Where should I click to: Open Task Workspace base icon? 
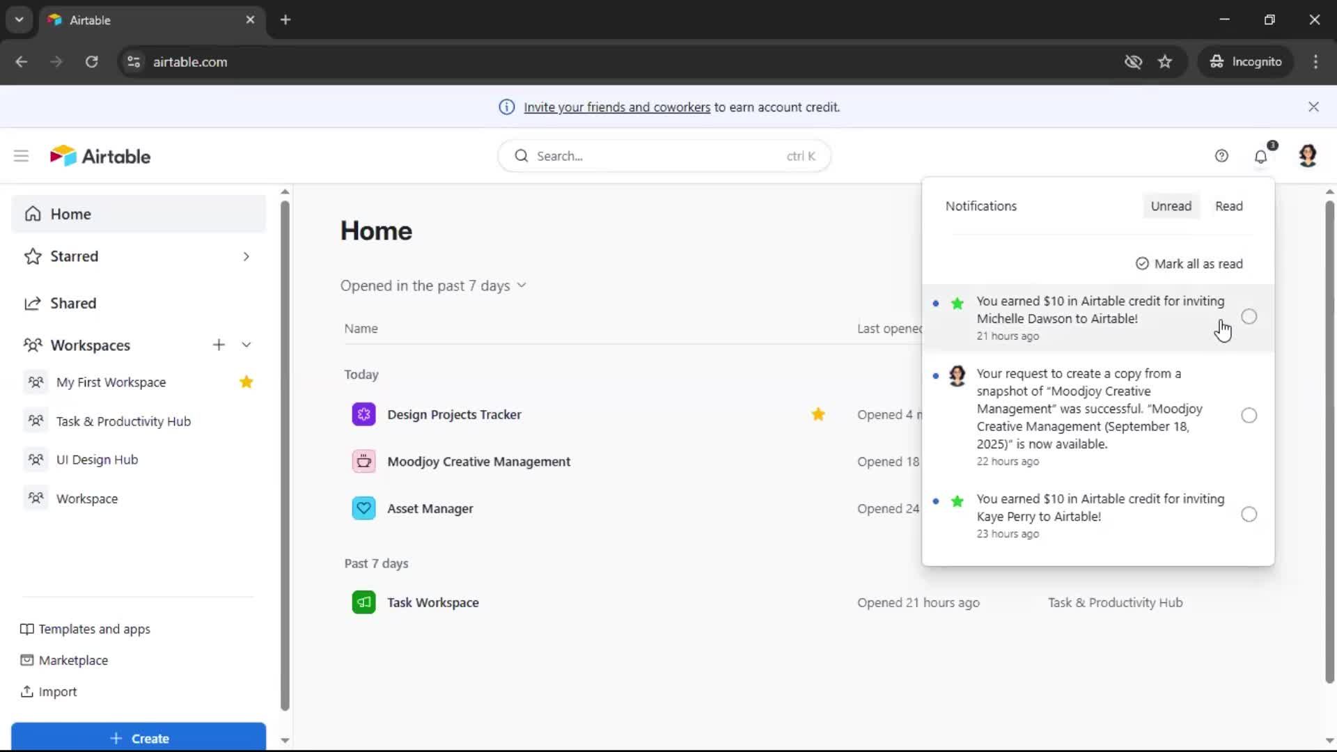[x=363, y=602]
